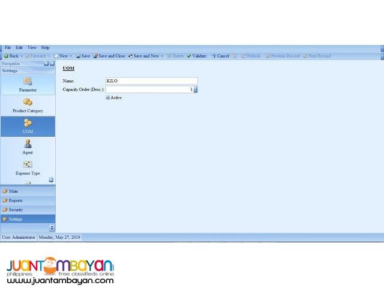The width and height of the screenshot is (384, 288).
Task: Click the date in the status bar
Action: (59, 238)
